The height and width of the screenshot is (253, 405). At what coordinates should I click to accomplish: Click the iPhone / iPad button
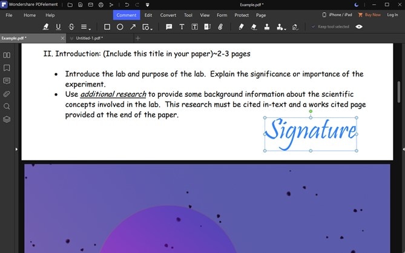337,15
